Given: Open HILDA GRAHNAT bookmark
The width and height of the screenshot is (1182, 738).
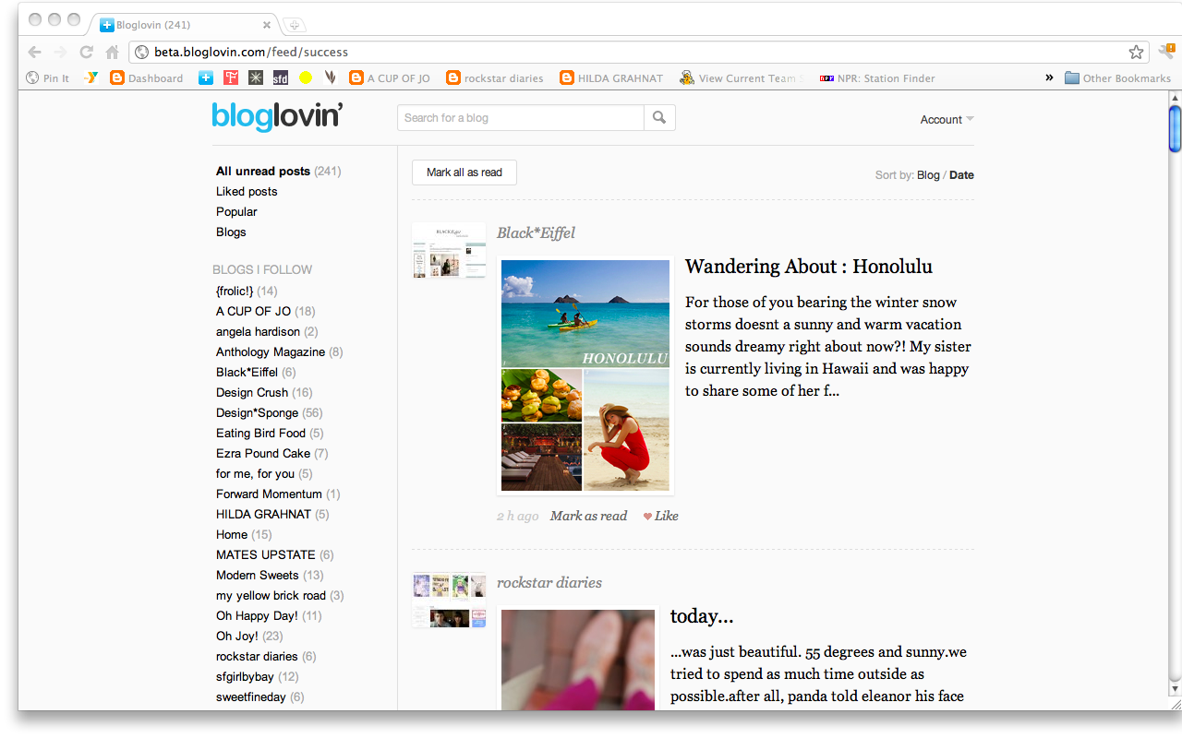Looking at the screenshot, I should point(611,78).
